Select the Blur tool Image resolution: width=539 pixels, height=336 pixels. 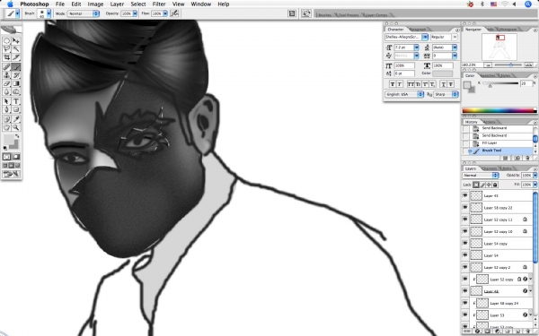[6, 92]
